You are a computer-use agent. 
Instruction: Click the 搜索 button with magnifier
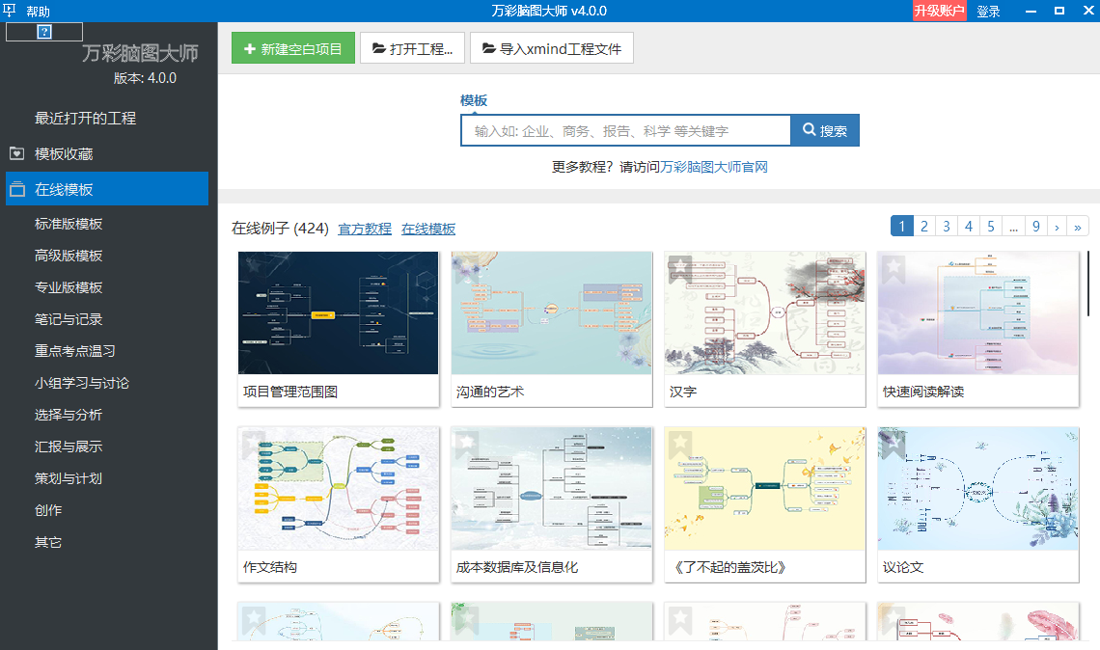pyautogui.click(x=825, y=131)
